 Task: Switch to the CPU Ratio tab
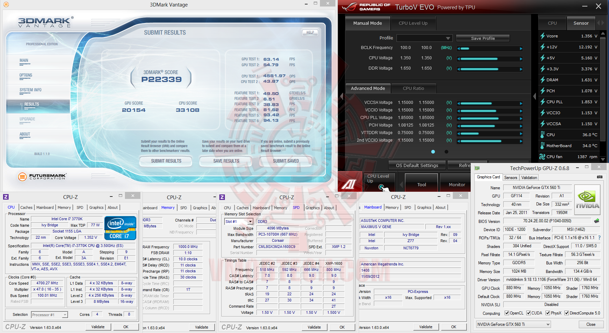click(413, 88)
